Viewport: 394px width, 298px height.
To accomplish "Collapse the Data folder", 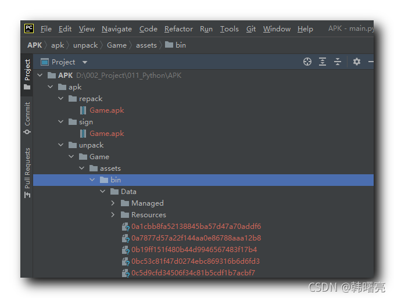I will tap(102, 192).
